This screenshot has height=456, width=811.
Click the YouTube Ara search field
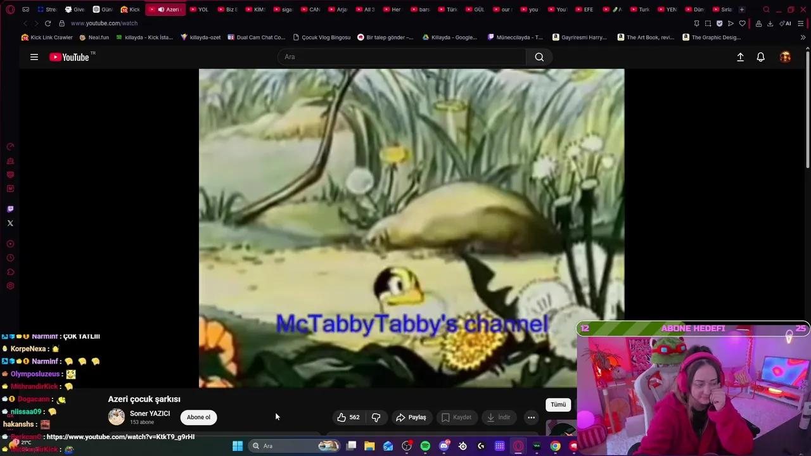coord(402,57)
